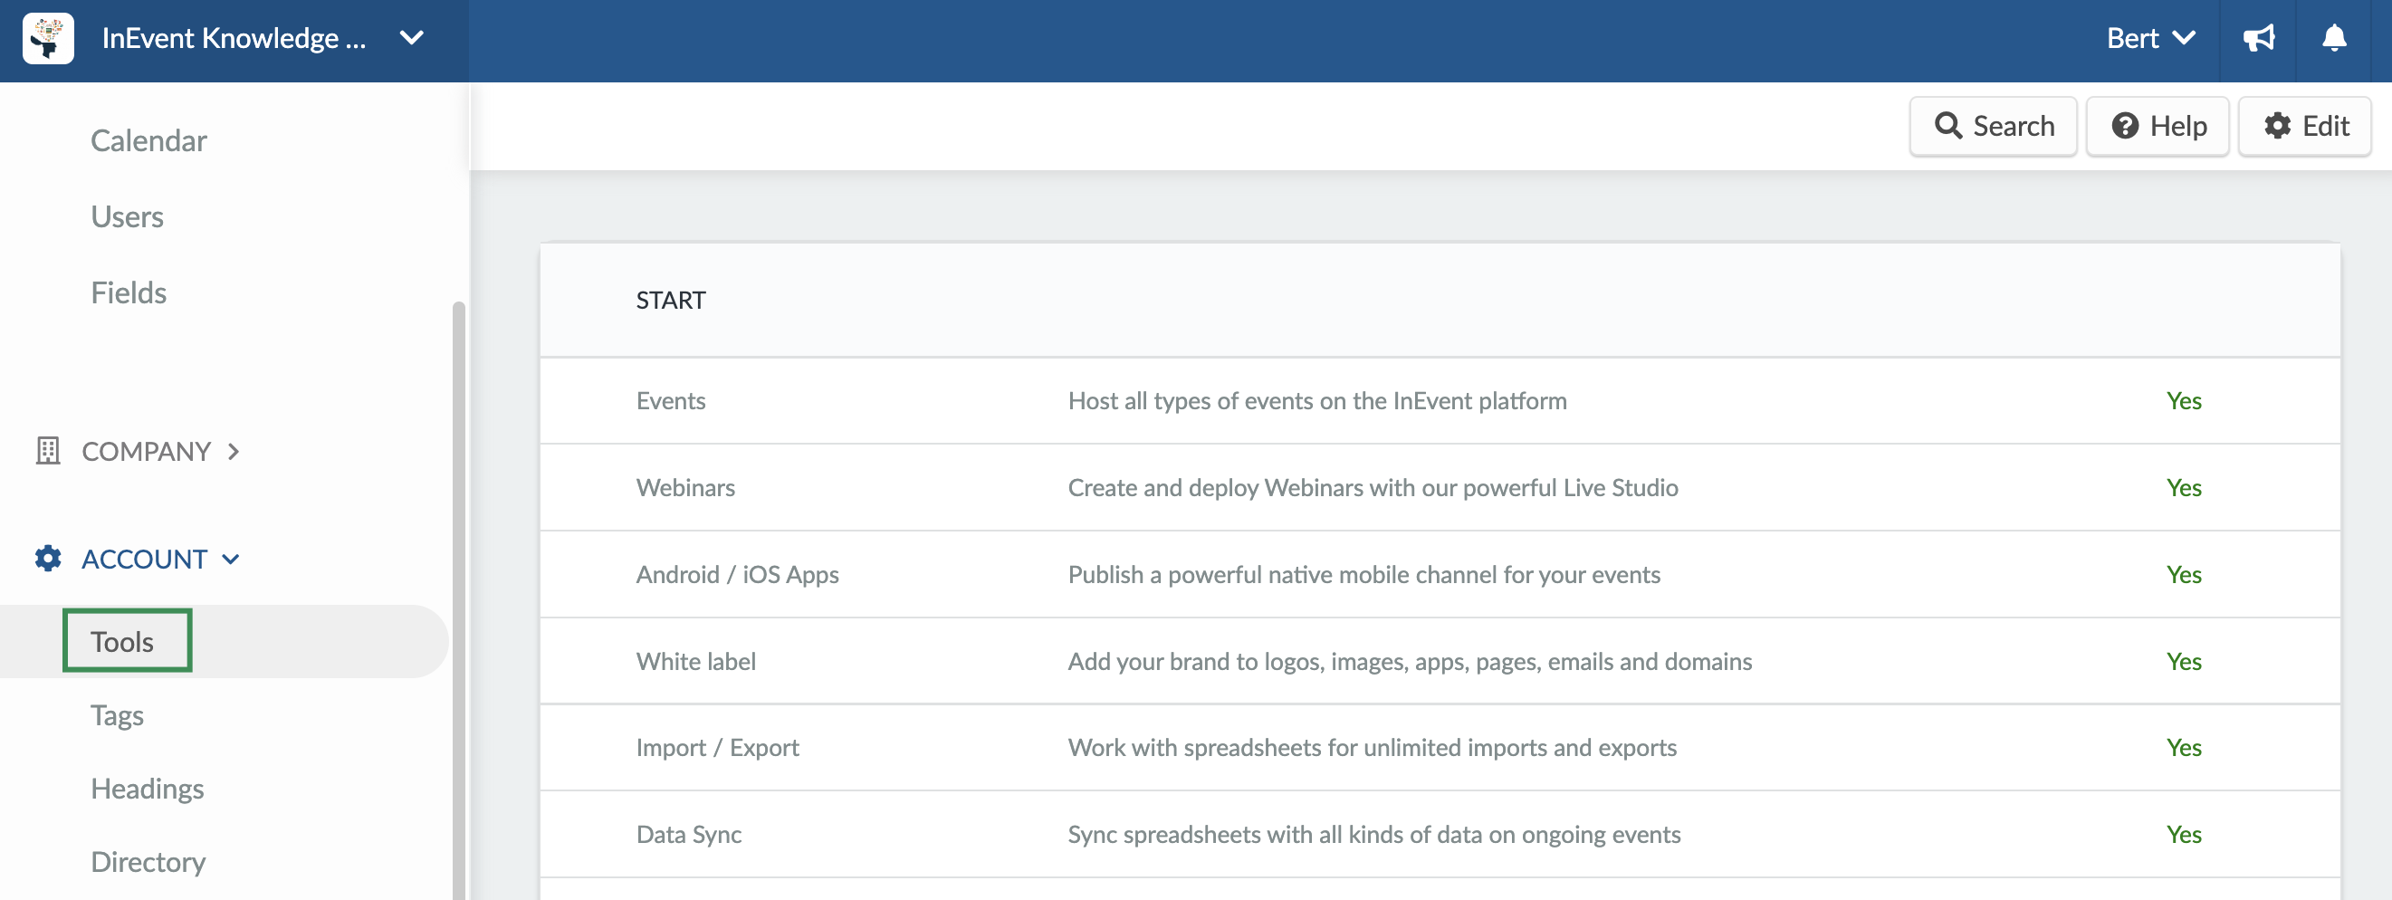Click the InEvent Knowledge company name

(x=234, y=39)
